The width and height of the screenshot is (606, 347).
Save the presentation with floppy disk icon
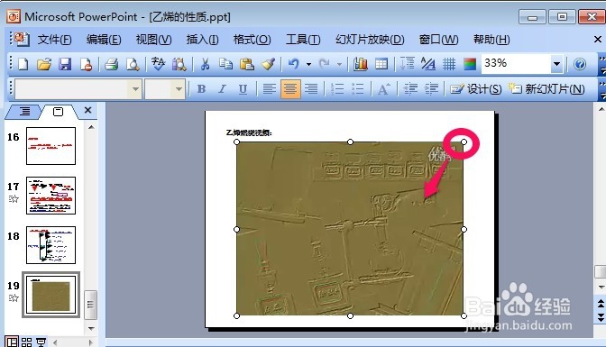65,64
